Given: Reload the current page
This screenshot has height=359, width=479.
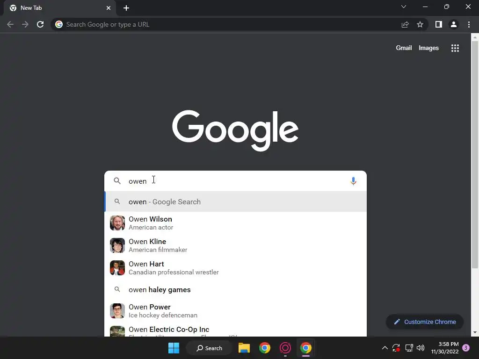Looking at the screenshot, I should pyautogui.click(x=40, y=24).
